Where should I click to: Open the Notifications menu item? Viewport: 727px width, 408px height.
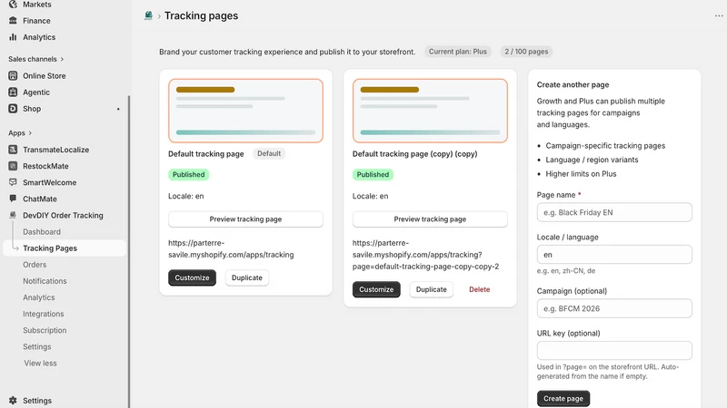click(x=45, y=281)
